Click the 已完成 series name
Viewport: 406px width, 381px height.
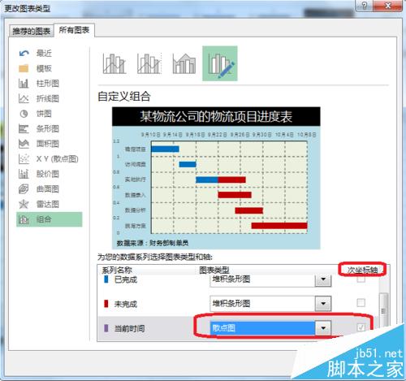[126, 279]
